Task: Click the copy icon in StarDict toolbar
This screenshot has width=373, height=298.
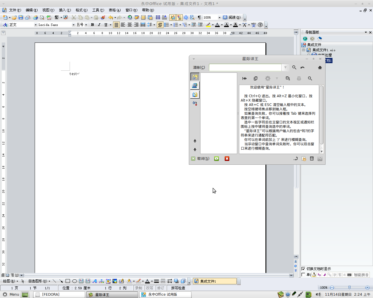Action: [256, 78]
